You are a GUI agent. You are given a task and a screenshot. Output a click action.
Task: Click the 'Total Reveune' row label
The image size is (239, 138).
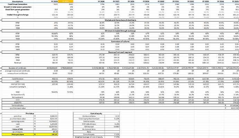pos(18,79)
